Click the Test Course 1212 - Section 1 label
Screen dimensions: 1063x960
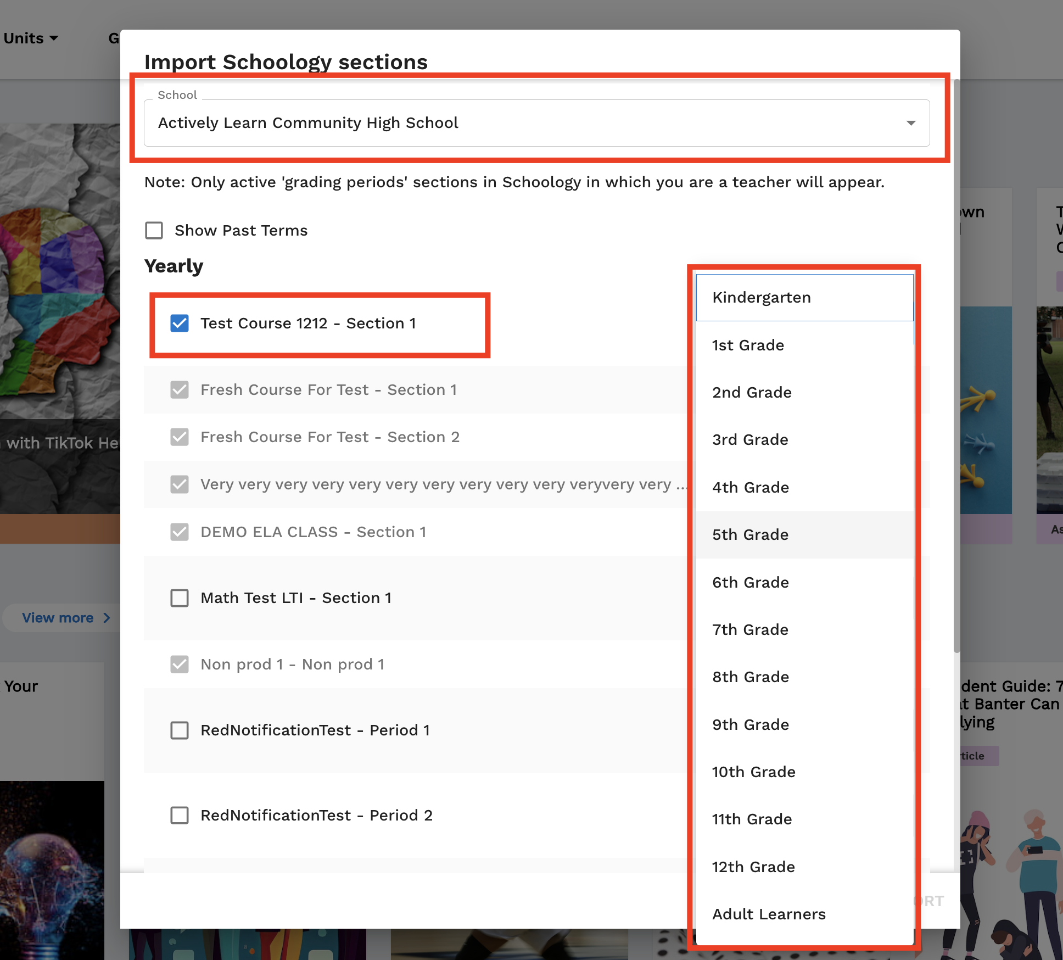pyautogui.click(x=308, y=323)
